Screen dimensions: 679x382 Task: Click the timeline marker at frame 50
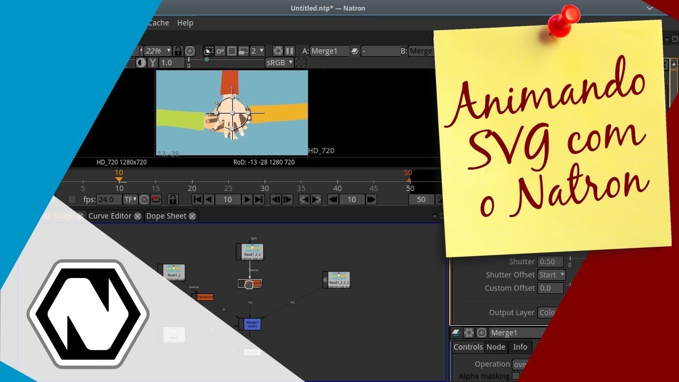point(408,180)
